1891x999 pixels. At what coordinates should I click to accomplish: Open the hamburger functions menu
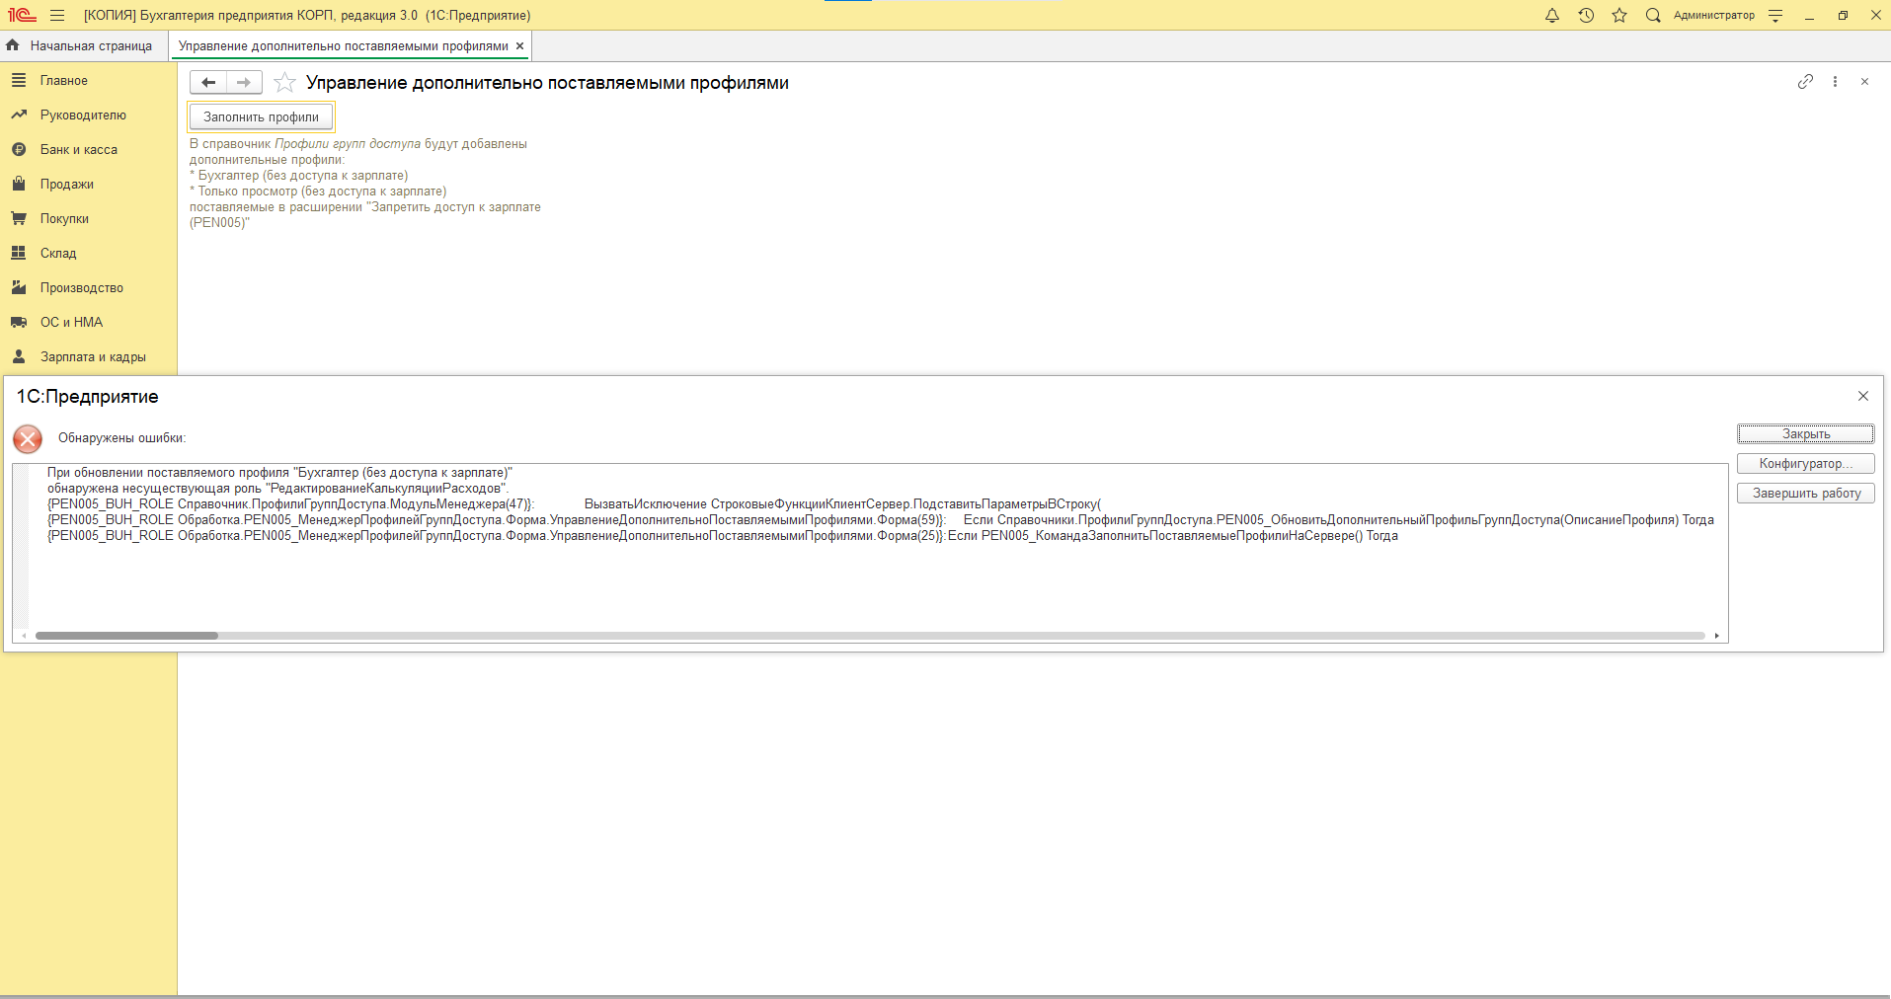(x=57, y=15)
